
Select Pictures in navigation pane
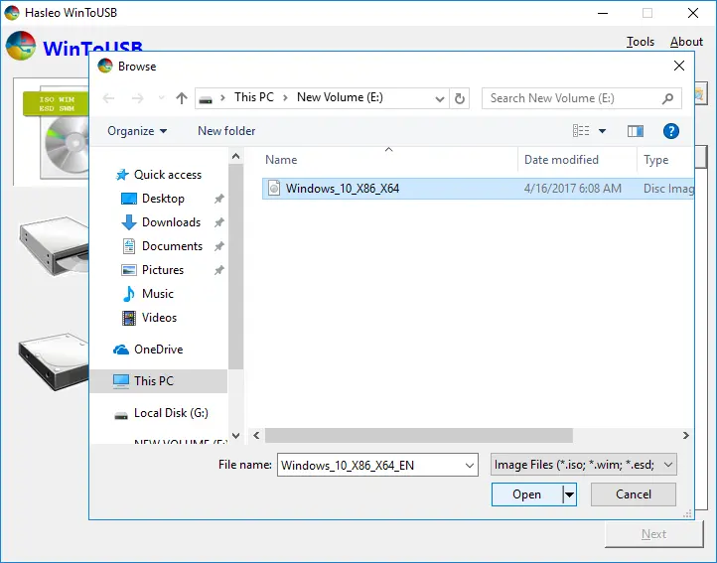tap(162, 270)
